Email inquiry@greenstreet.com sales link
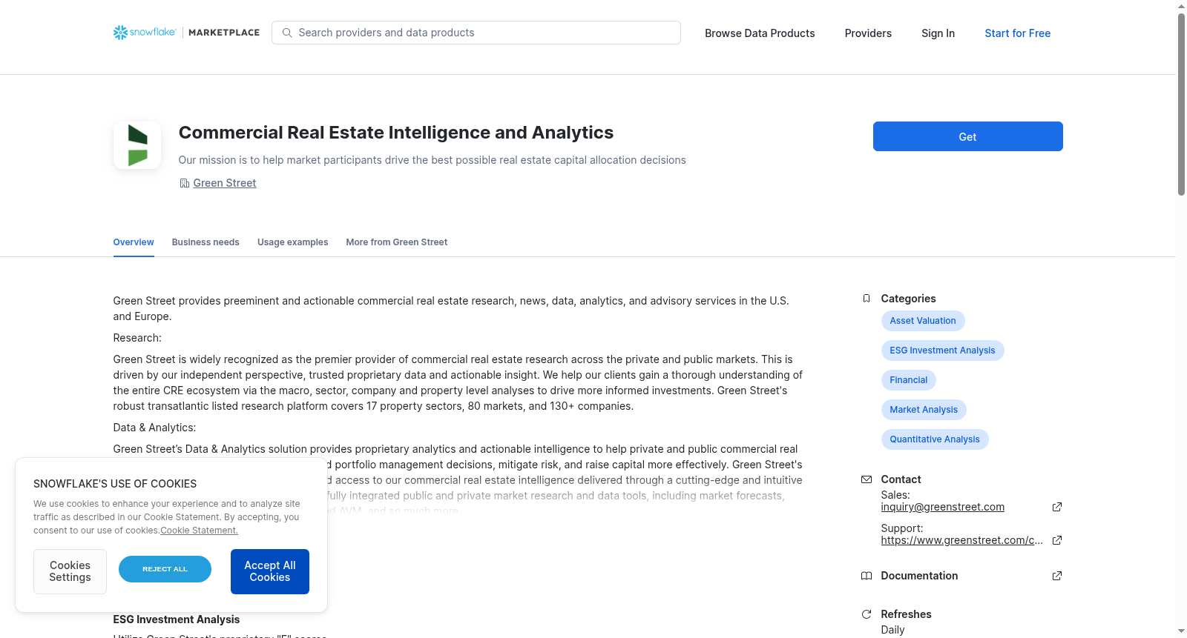The height and width of the screenshot is (638, 1187). [x=943, y=507]
